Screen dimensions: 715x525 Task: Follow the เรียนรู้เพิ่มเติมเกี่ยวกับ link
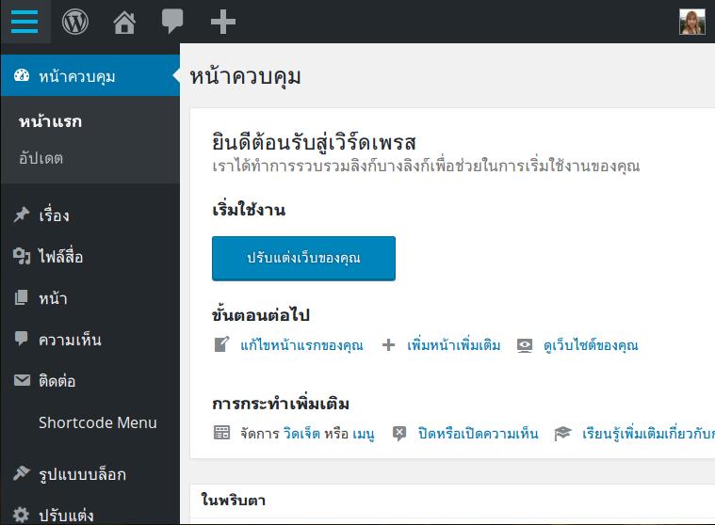coord(648,433)
